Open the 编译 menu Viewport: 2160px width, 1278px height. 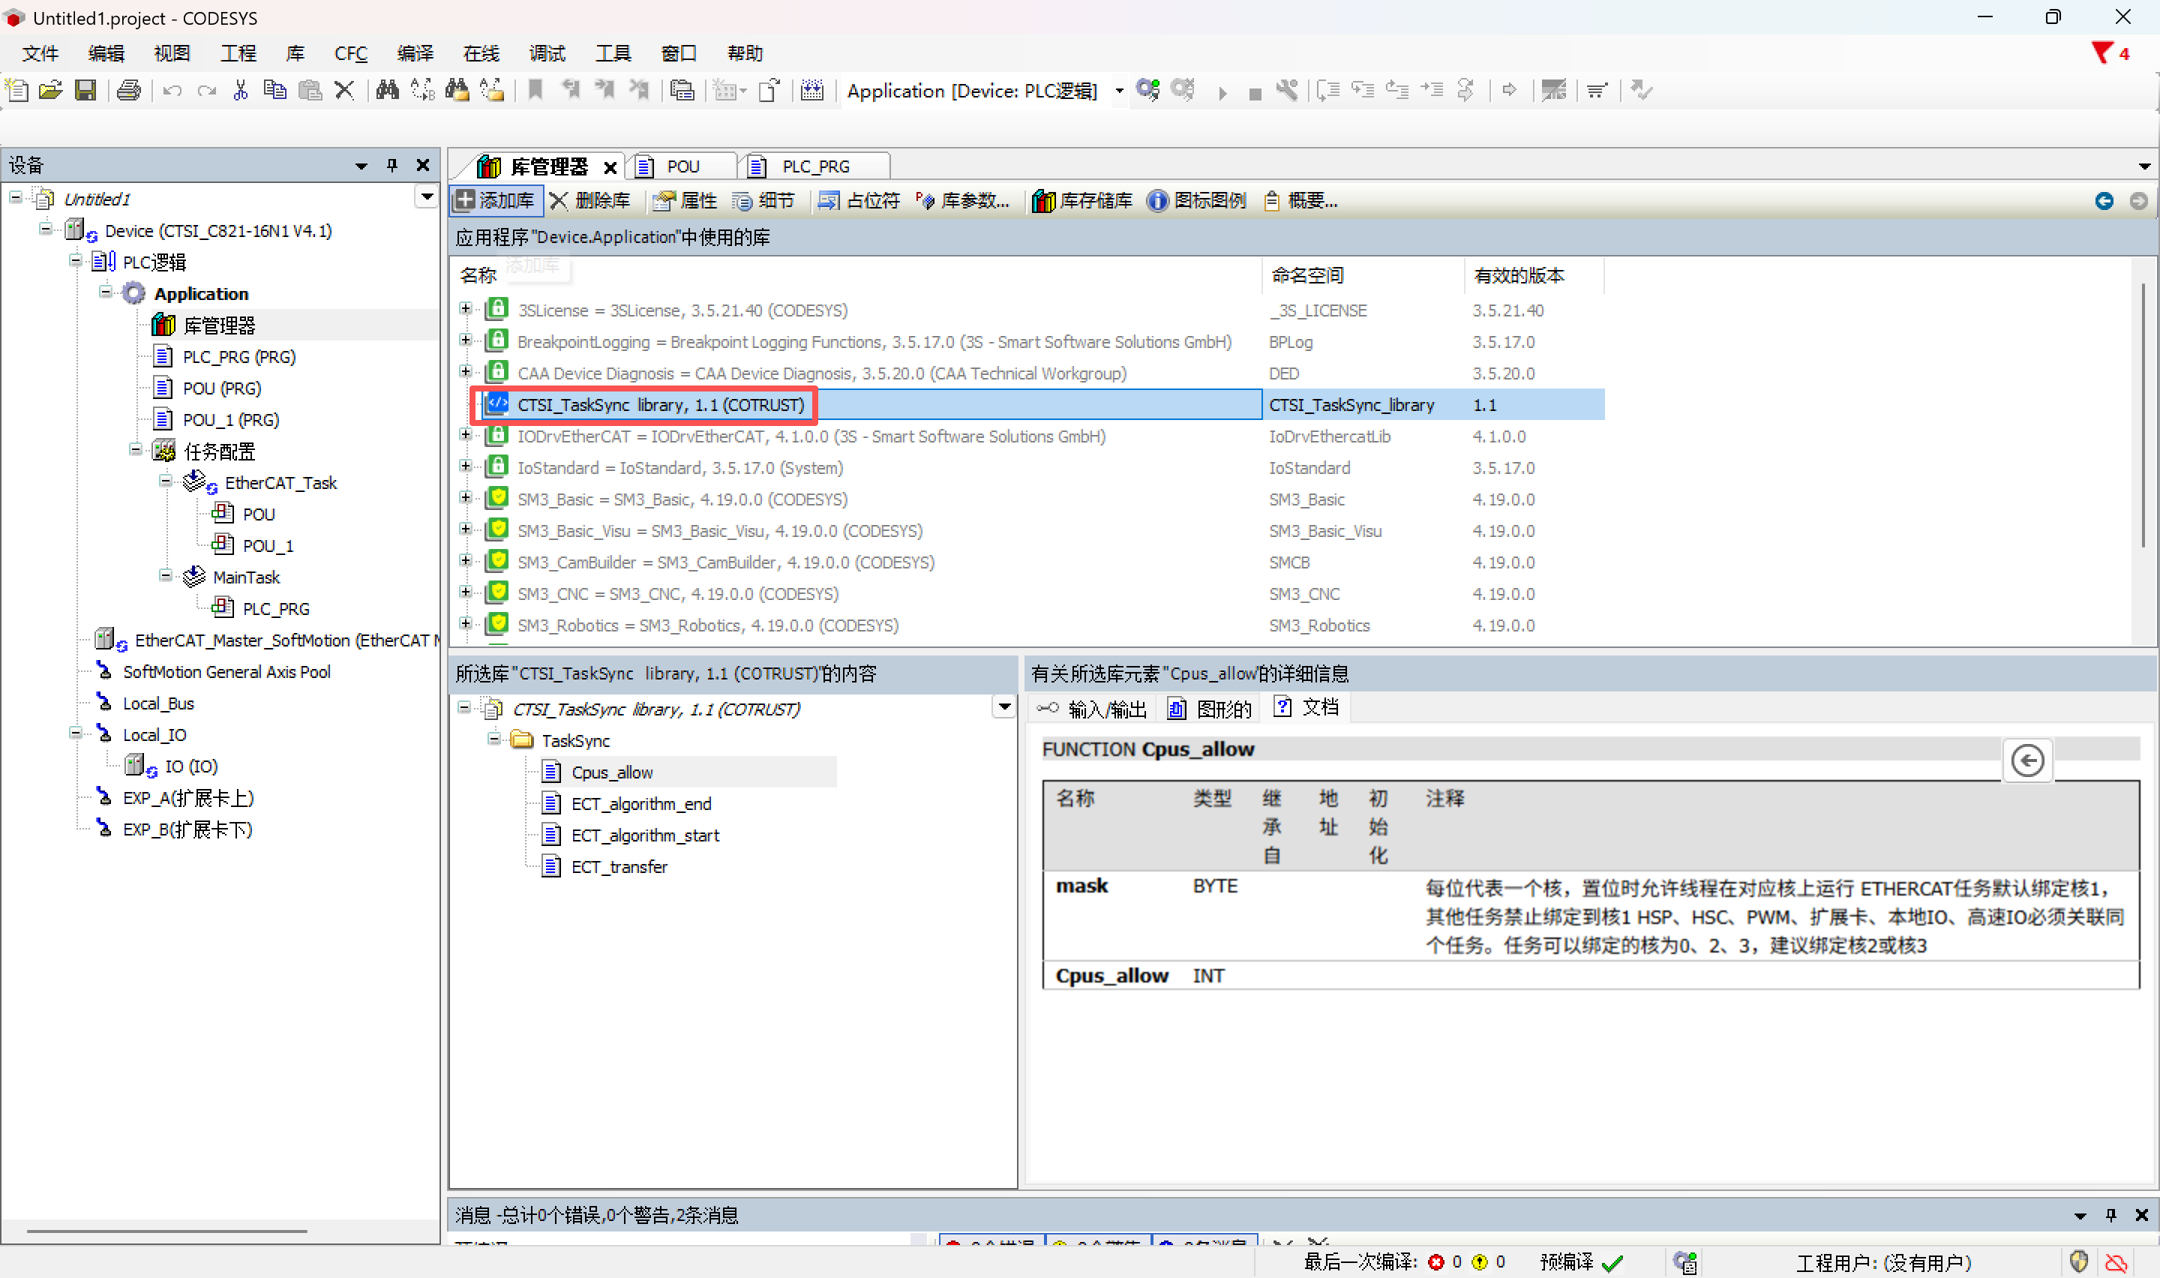pyautogui.click(x=415, y=53)
